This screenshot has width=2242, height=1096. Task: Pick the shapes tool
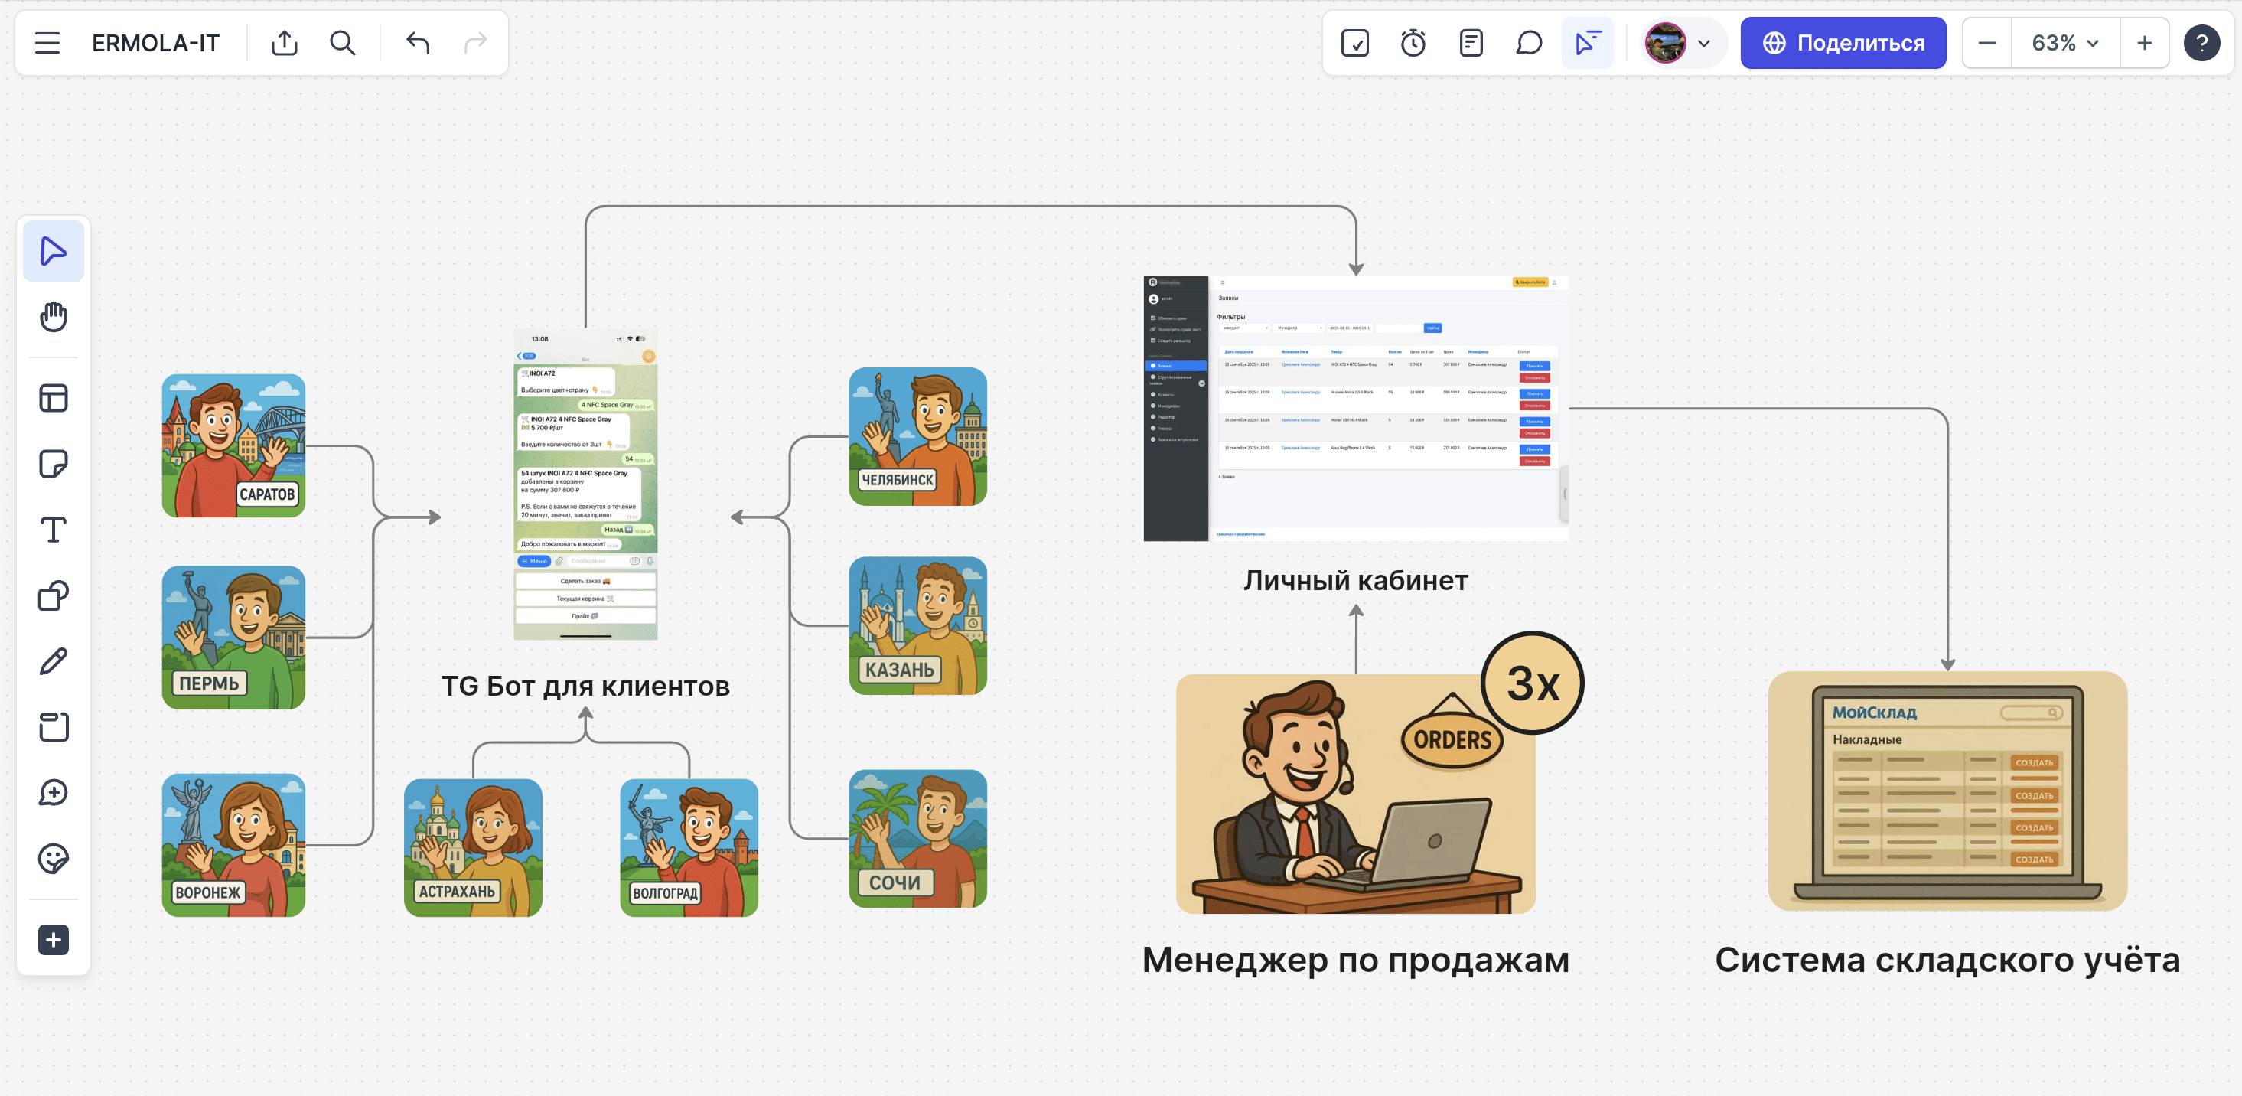pyautogui.click(x=53, y=595)
